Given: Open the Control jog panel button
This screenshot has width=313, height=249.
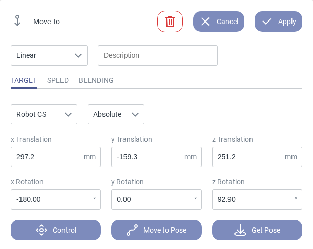Looking at the screenshot, I should click(x=56, y=230).
